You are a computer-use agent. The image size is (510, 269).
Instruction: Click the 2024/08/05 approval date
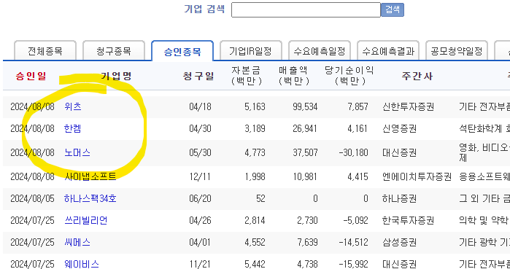pyautogui.click(x=32, y=198)
